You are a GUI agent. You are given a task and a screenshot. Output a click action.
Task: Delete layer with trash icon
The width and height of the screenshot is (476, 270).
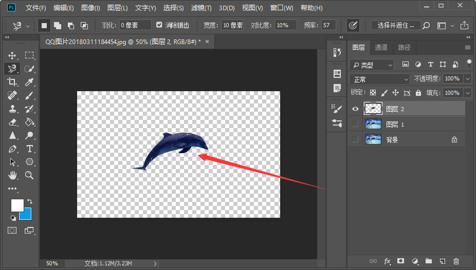click(456, 261)
